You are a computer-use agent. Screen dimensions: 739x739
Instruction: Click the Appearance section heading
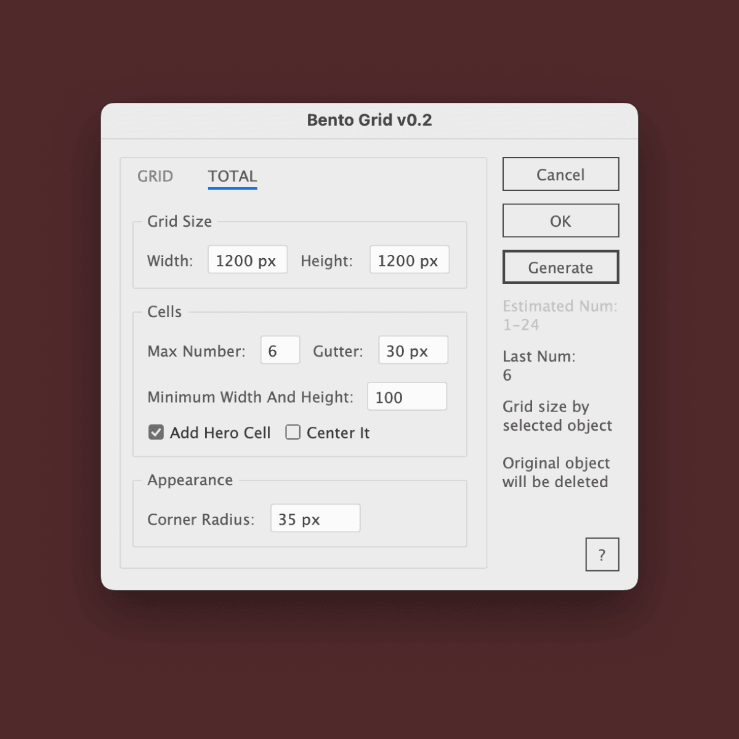[x=190, y=480]
